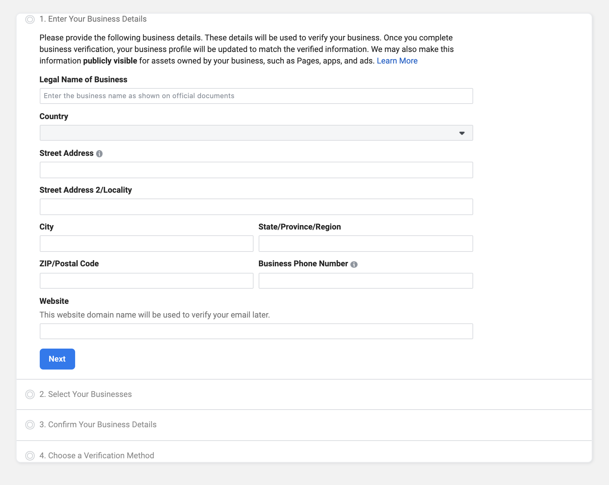This screenshot has width=609, height=485.
Task: Select the step 2 radio circle
Action: 30,394
